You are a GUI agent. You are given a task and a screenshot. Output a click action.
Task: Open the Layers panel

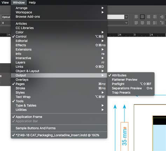point(59,62)
